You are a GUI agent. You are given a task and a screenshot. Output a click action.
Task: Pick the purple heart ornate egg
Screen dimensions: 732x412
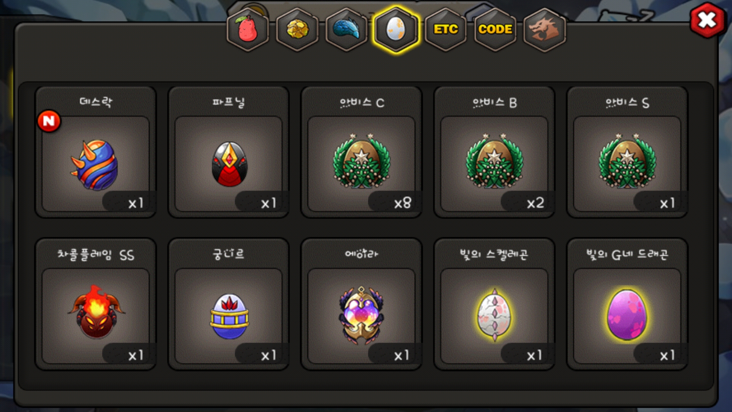pyautogui.click(x=361, y=315)
